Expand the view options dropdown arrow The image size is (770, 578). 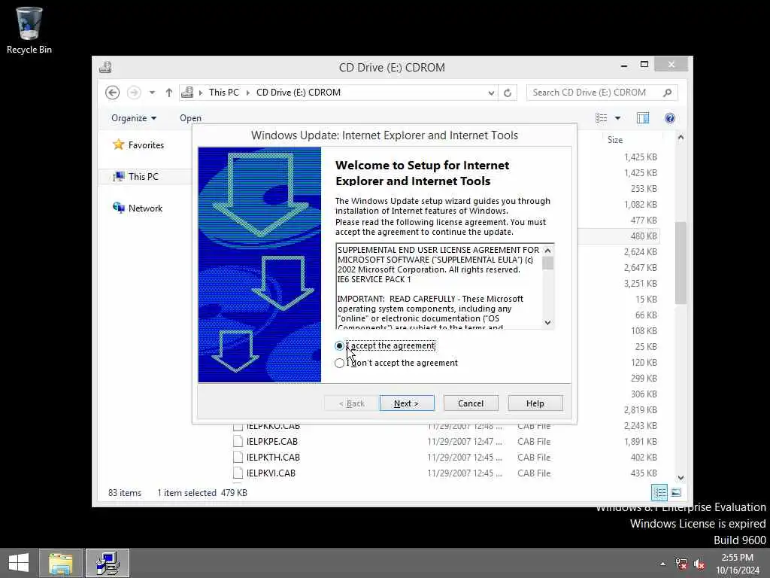pos(618,118)
